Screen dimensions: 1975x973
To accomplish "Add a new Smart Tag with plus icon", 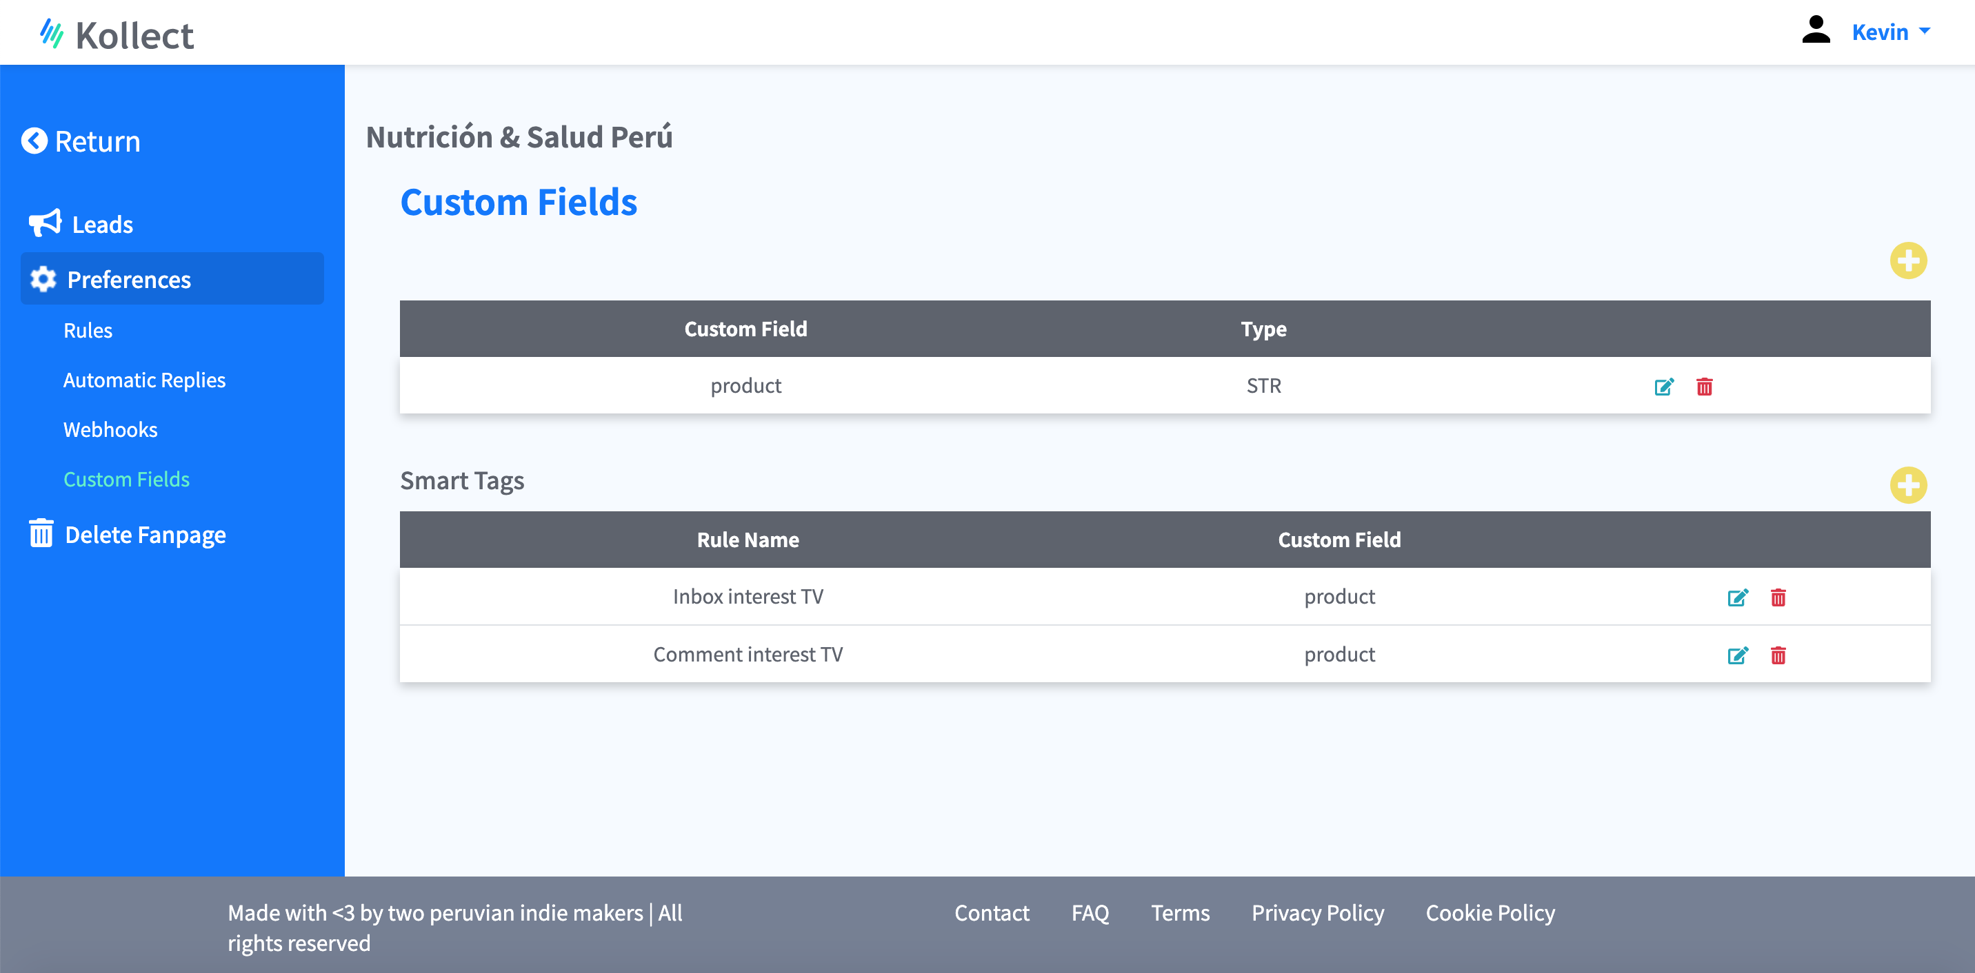I will tap(1907, 485).
